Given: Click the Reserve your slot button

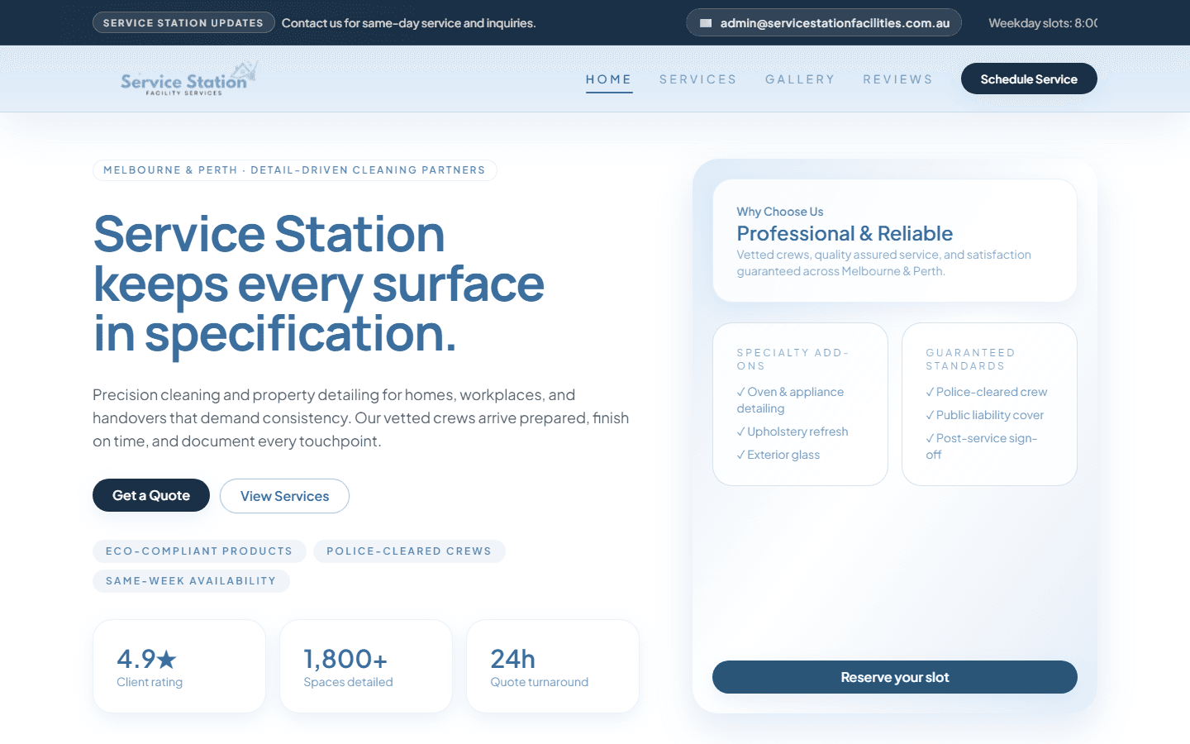Looking at the screenshot, I should click(895, 677).
